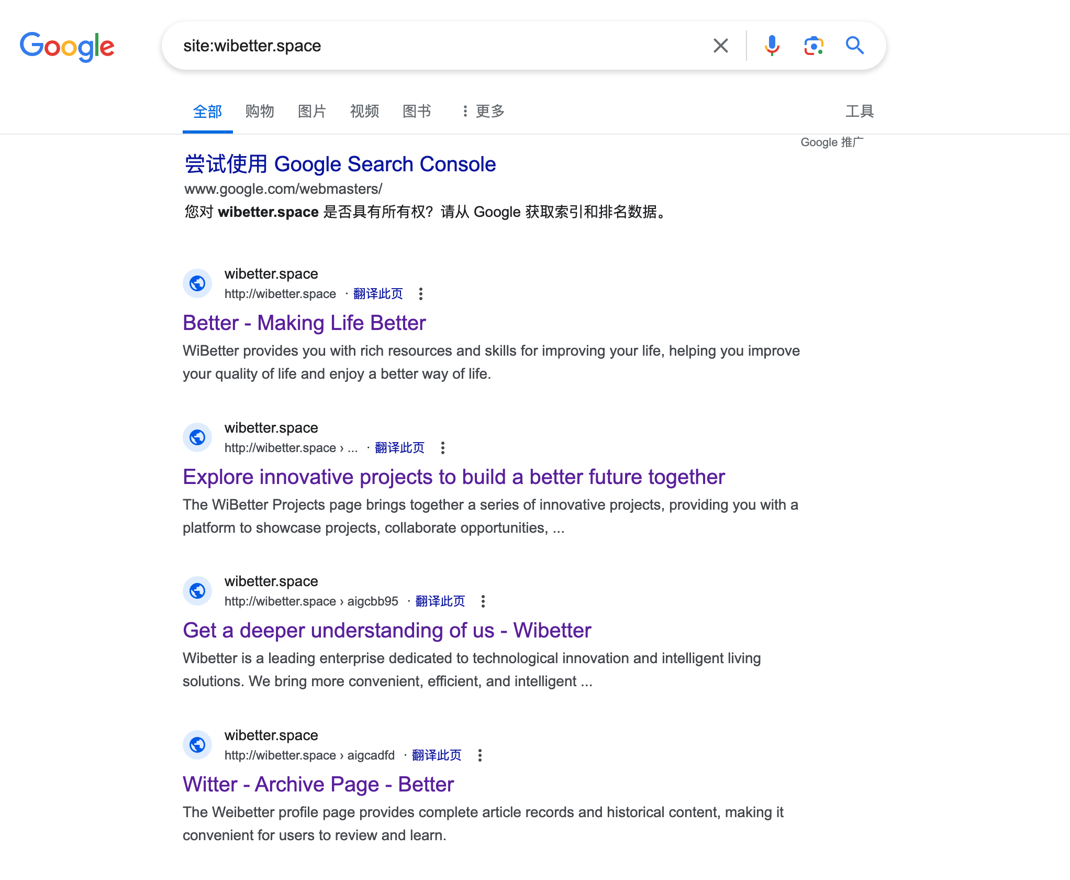Click 翻译此页 for the Explore innovative projects result
The height and width of the screenshot is (880, 1070).
399,447
